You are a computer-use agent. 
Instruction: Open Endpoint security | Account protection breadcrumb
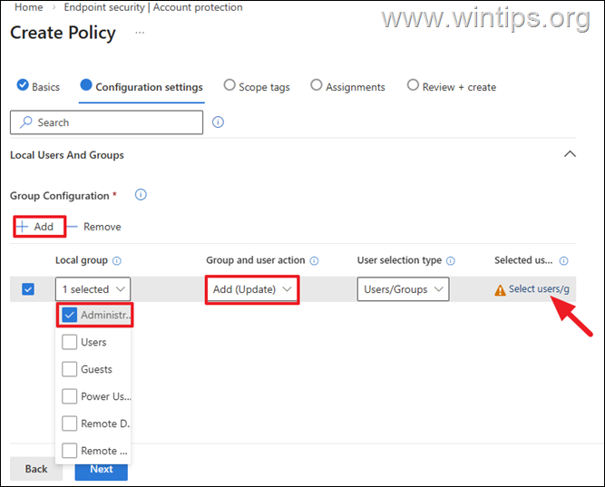click(x=153, y=7)
